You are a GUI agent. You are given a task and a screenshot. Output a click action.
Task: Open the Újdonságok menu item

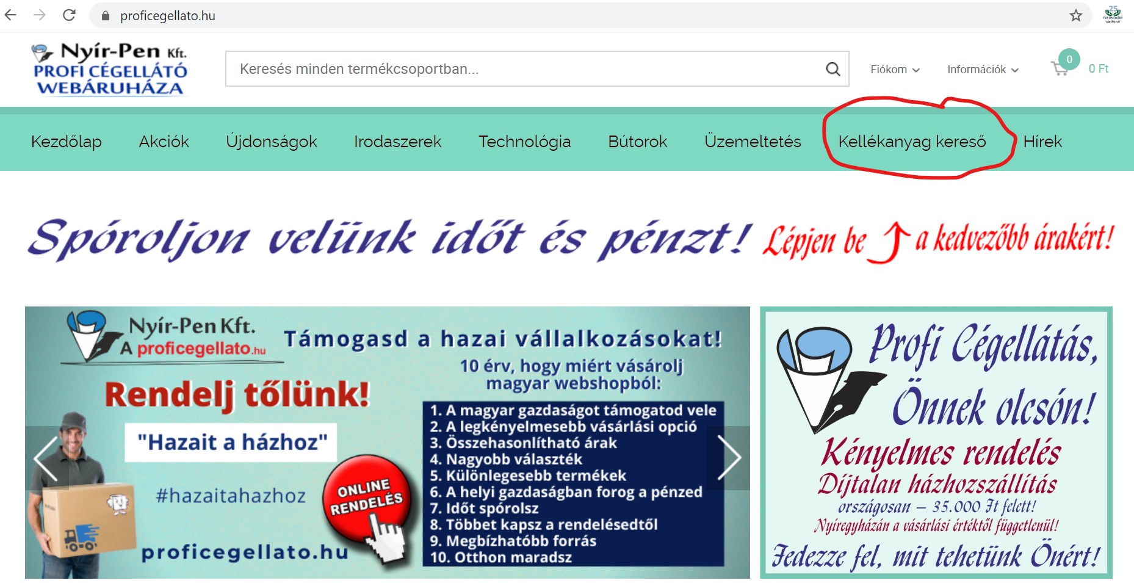point(271,142)
